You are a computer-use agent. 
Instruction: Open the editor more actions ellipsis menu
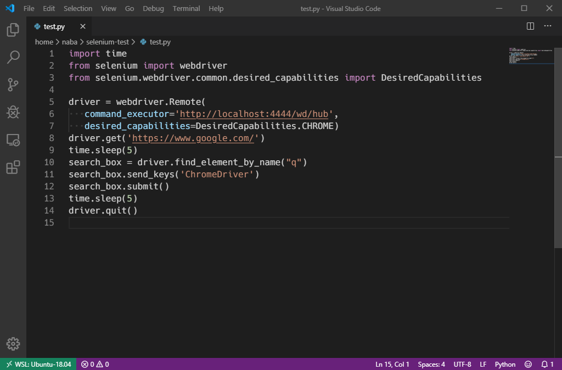[x=547, y=26]
